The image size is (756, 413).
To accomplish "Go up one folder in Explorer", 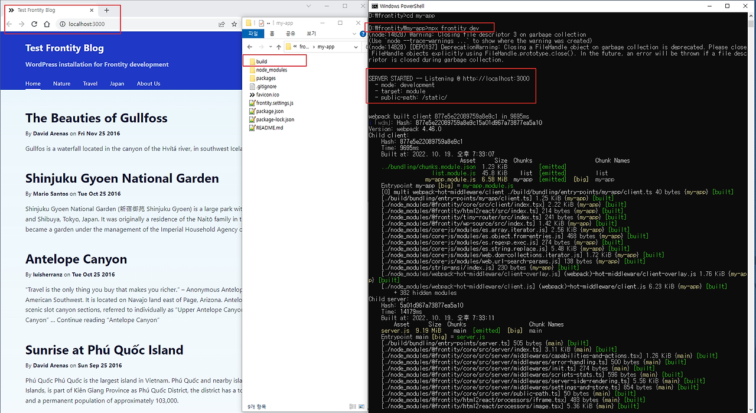I will pyautogui.click(x=279, y=46).
